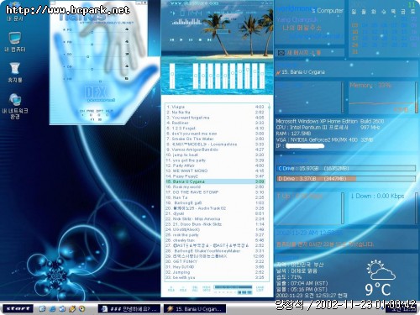The width and height of the screenshot is (420, 315).
Task: Click the new mail envelope icon
Action: click(281, 53)
